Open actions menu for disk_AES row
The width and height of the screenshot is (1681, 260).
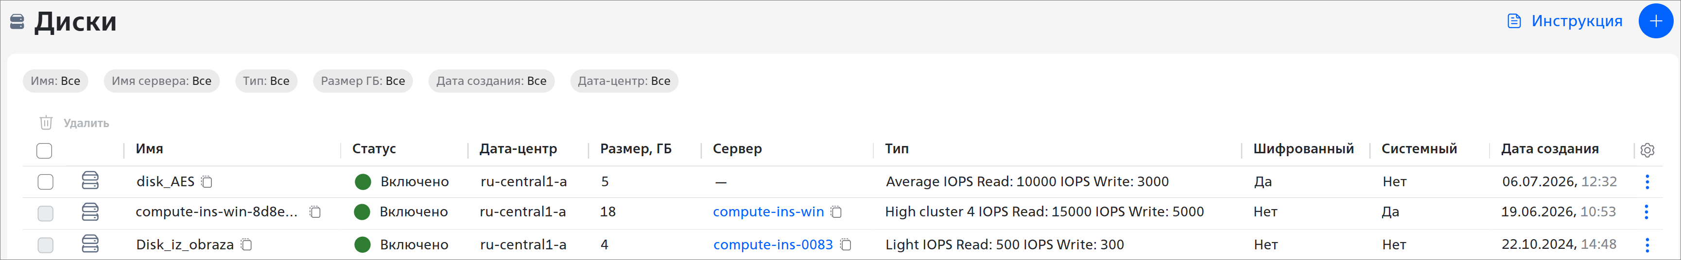[1647, 182]
